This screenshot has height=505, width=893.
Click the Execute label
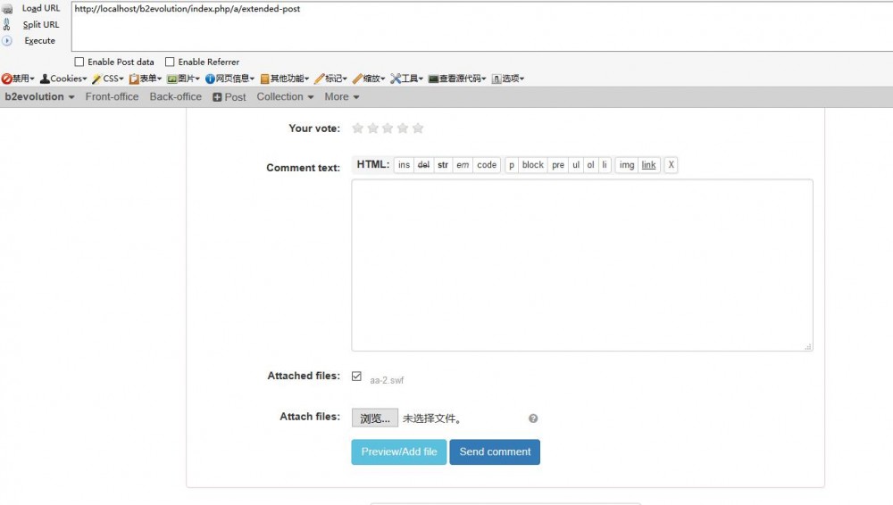(40, 41)
